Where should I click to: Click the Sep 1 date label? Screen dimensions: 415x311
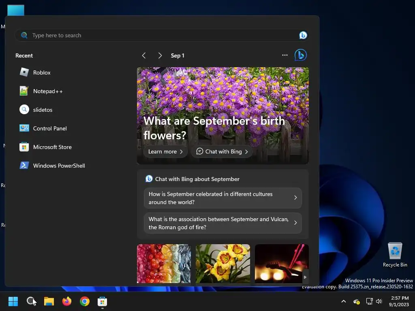pyautogui.click(x=178, y=55)
